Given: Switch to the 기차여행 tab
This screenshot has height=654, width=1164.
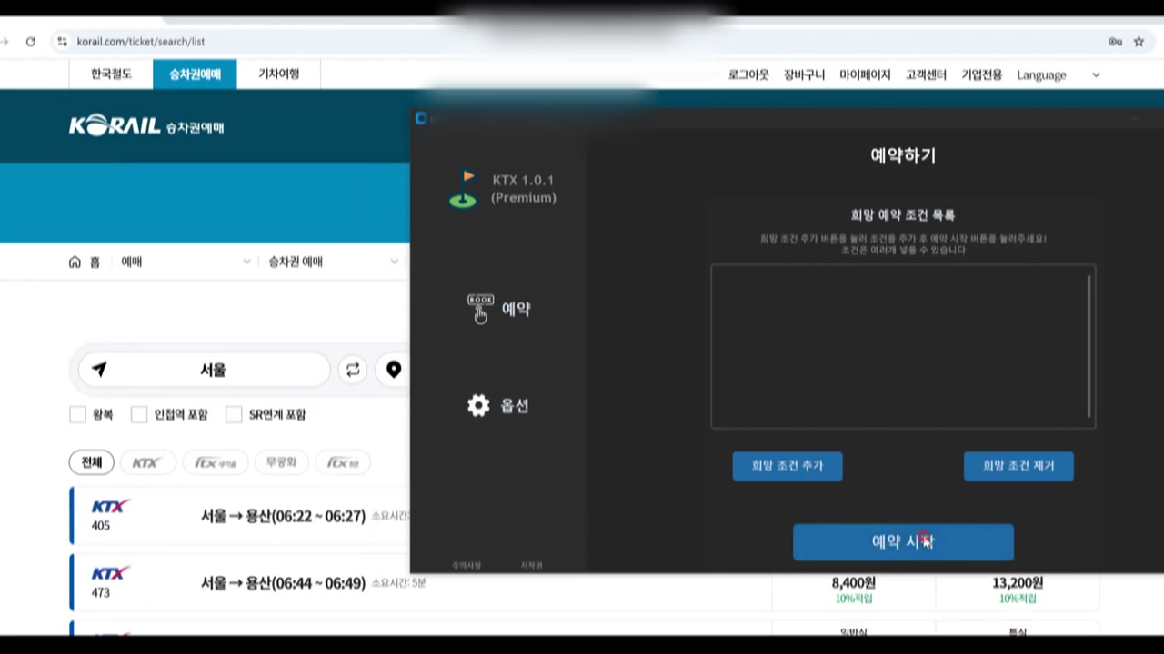Looking at the screenshot, I should (278, 74).
